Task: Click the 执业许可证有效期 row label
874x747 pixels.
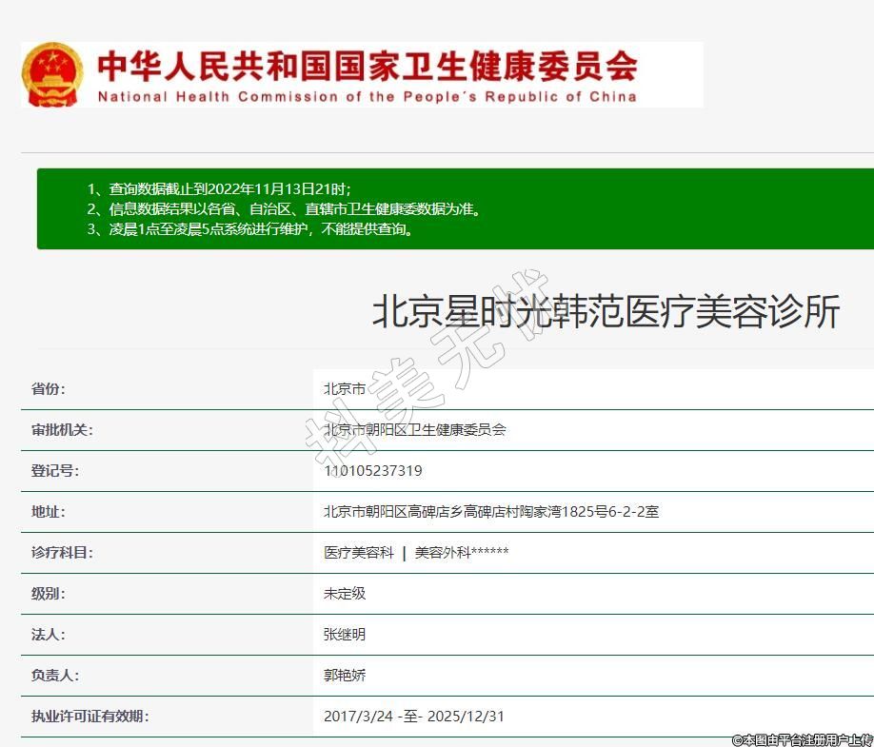Action: pos(89,716)
